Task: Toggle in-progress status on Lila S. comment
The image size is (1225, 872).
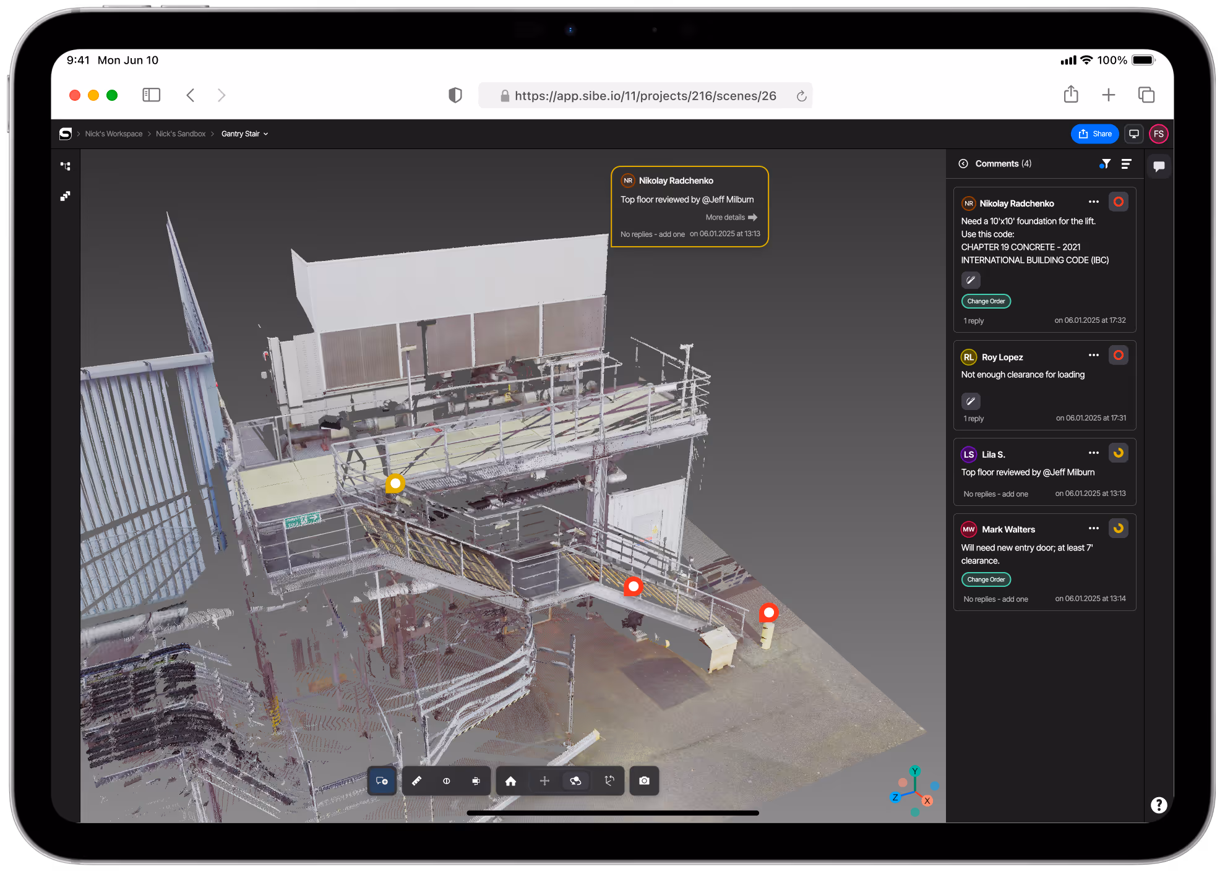Action: 1119,453
